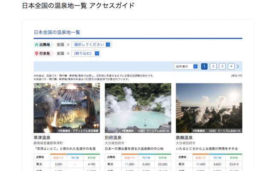Viewport: 257px width, 171px height.
Task: Click the いたるところから上る湯煙 description line
Action: click(207, 149)
